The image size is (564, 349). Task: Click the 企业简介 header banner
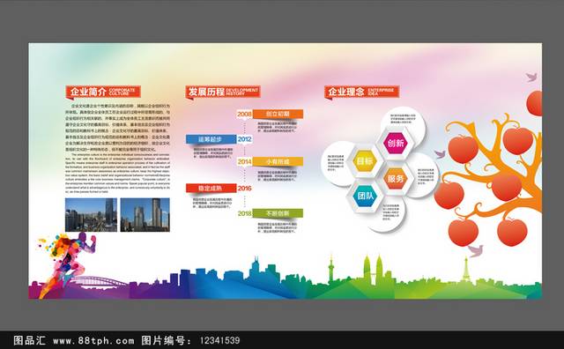pyautogui.click(x=103, y=92)
